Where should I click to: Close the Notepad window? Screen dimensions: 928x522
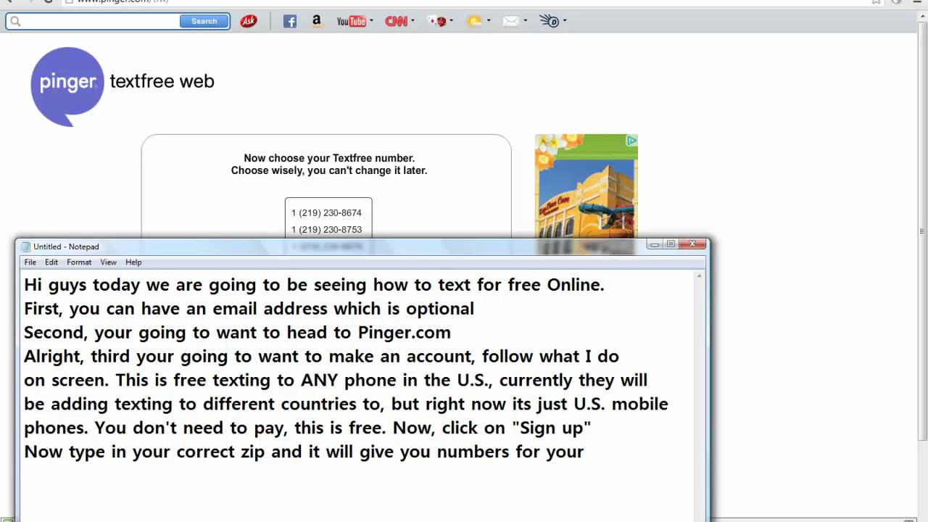pos(692,244)
